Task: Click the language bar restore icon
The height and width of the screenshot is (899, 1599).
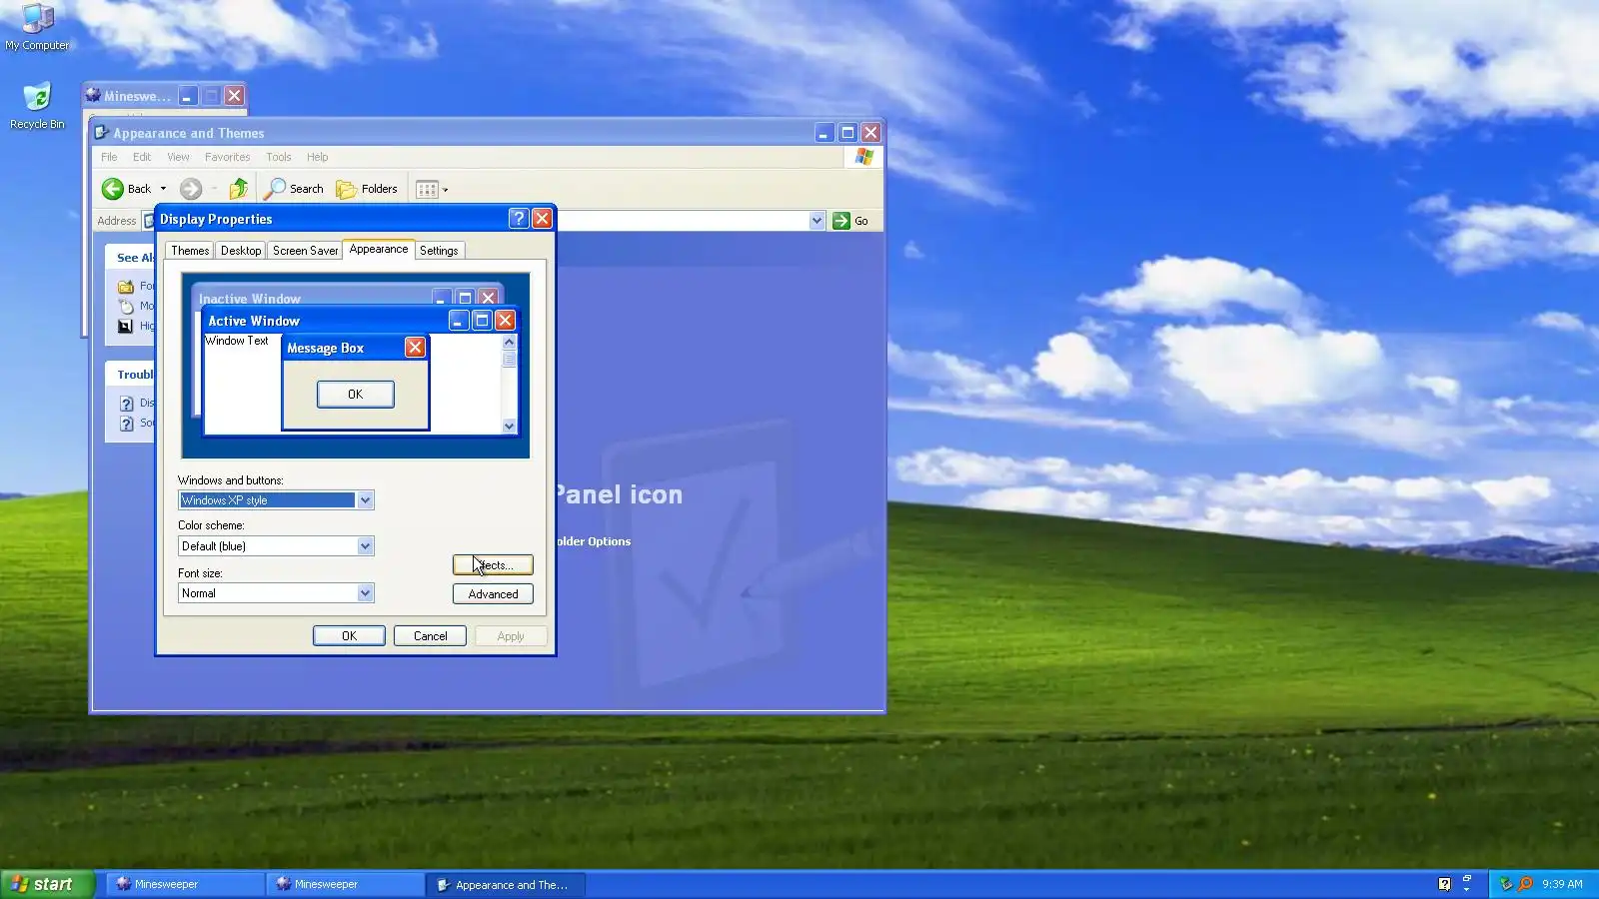Action: click(x=1467, y=878)
